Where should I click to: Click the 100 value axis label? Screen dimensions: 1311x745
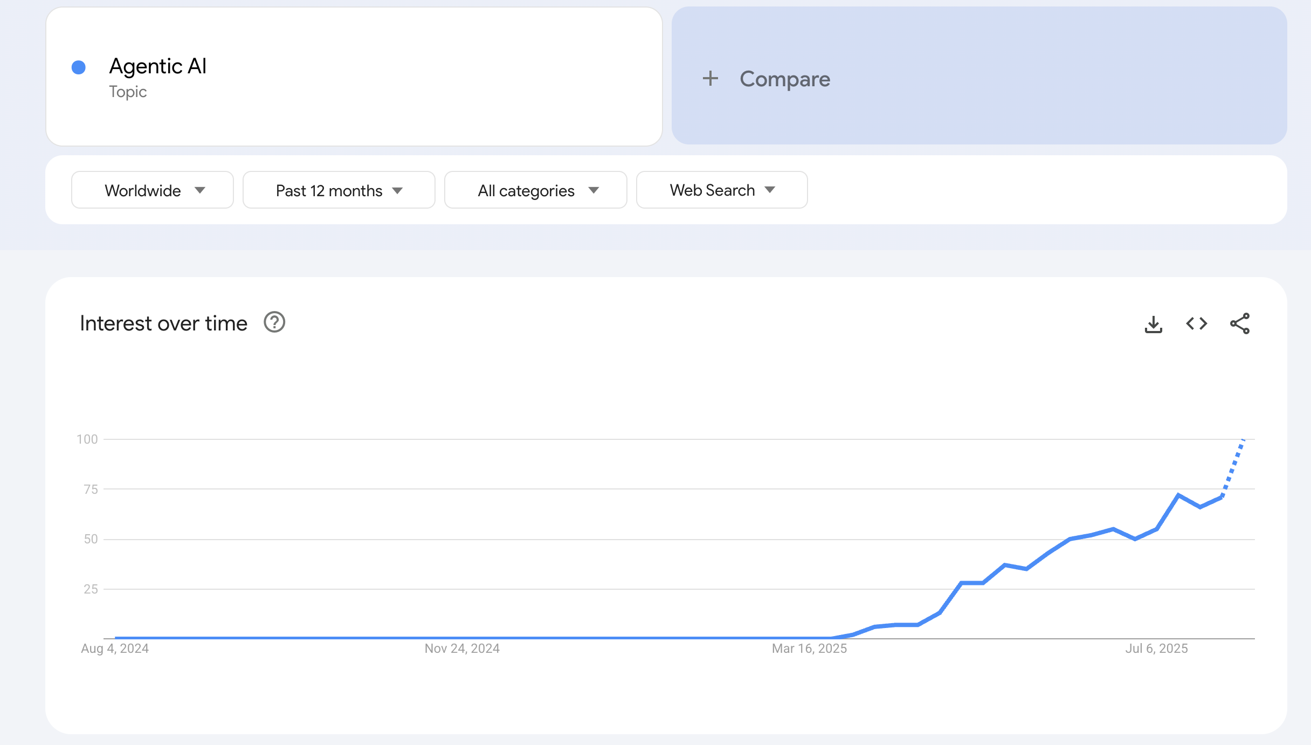pos(87,439)
